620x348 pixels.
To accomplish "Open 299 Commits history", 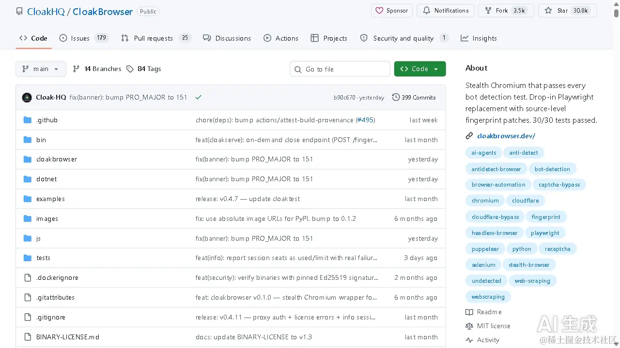I will coord(414,97).
